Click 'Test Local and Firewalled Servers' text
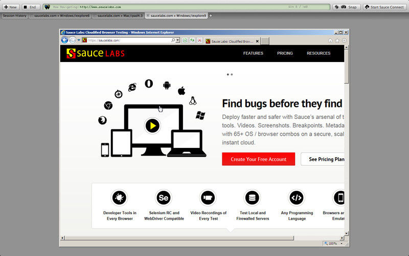The image size is (409, 256). click(253, 216)
